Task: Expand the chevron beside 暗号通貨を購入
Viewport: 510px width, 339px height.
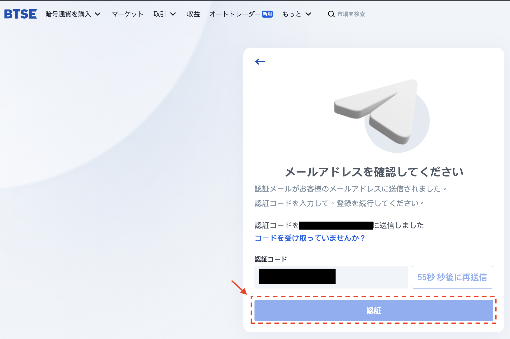Action: pos(98,14)
